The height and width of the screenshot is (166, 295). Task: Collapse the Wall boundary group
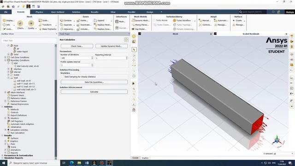tap(8, 78)
